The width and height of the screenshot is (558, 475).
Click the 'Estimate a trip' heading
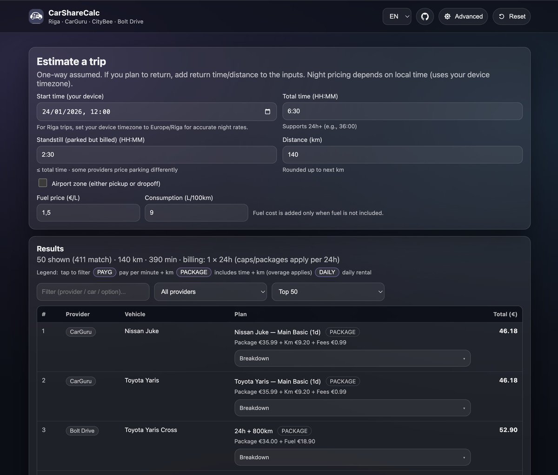pos(71,61)
